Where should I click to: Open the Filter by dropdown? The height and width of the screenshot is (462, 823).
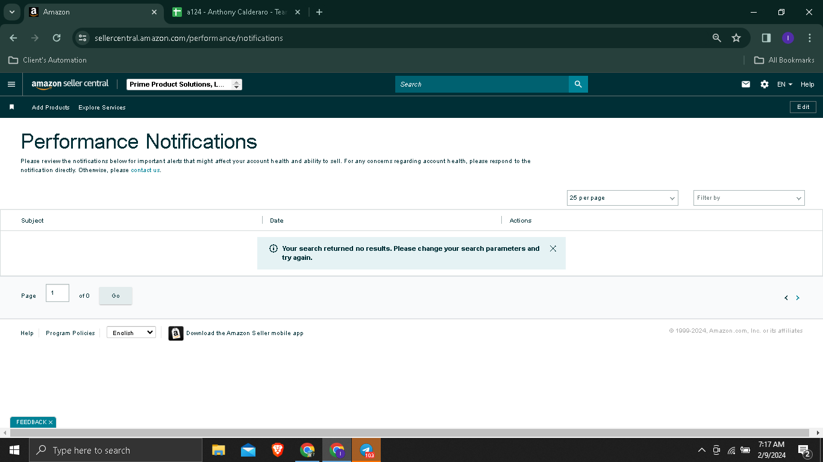pos(749,198)
